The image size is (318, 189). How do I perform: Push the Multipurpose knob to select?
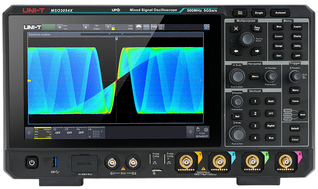click(247, 39)
